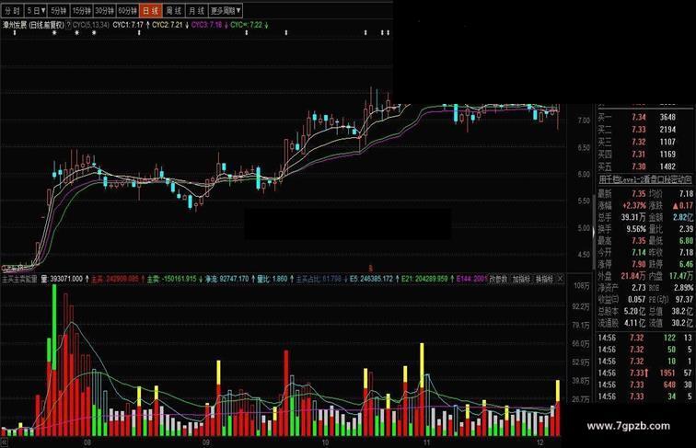Click the 买五 bid row at 7.30
The image size is (696, 448).
(x=636, y=167)
